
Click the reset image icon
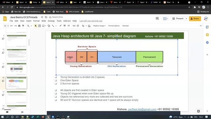[89, 26]
